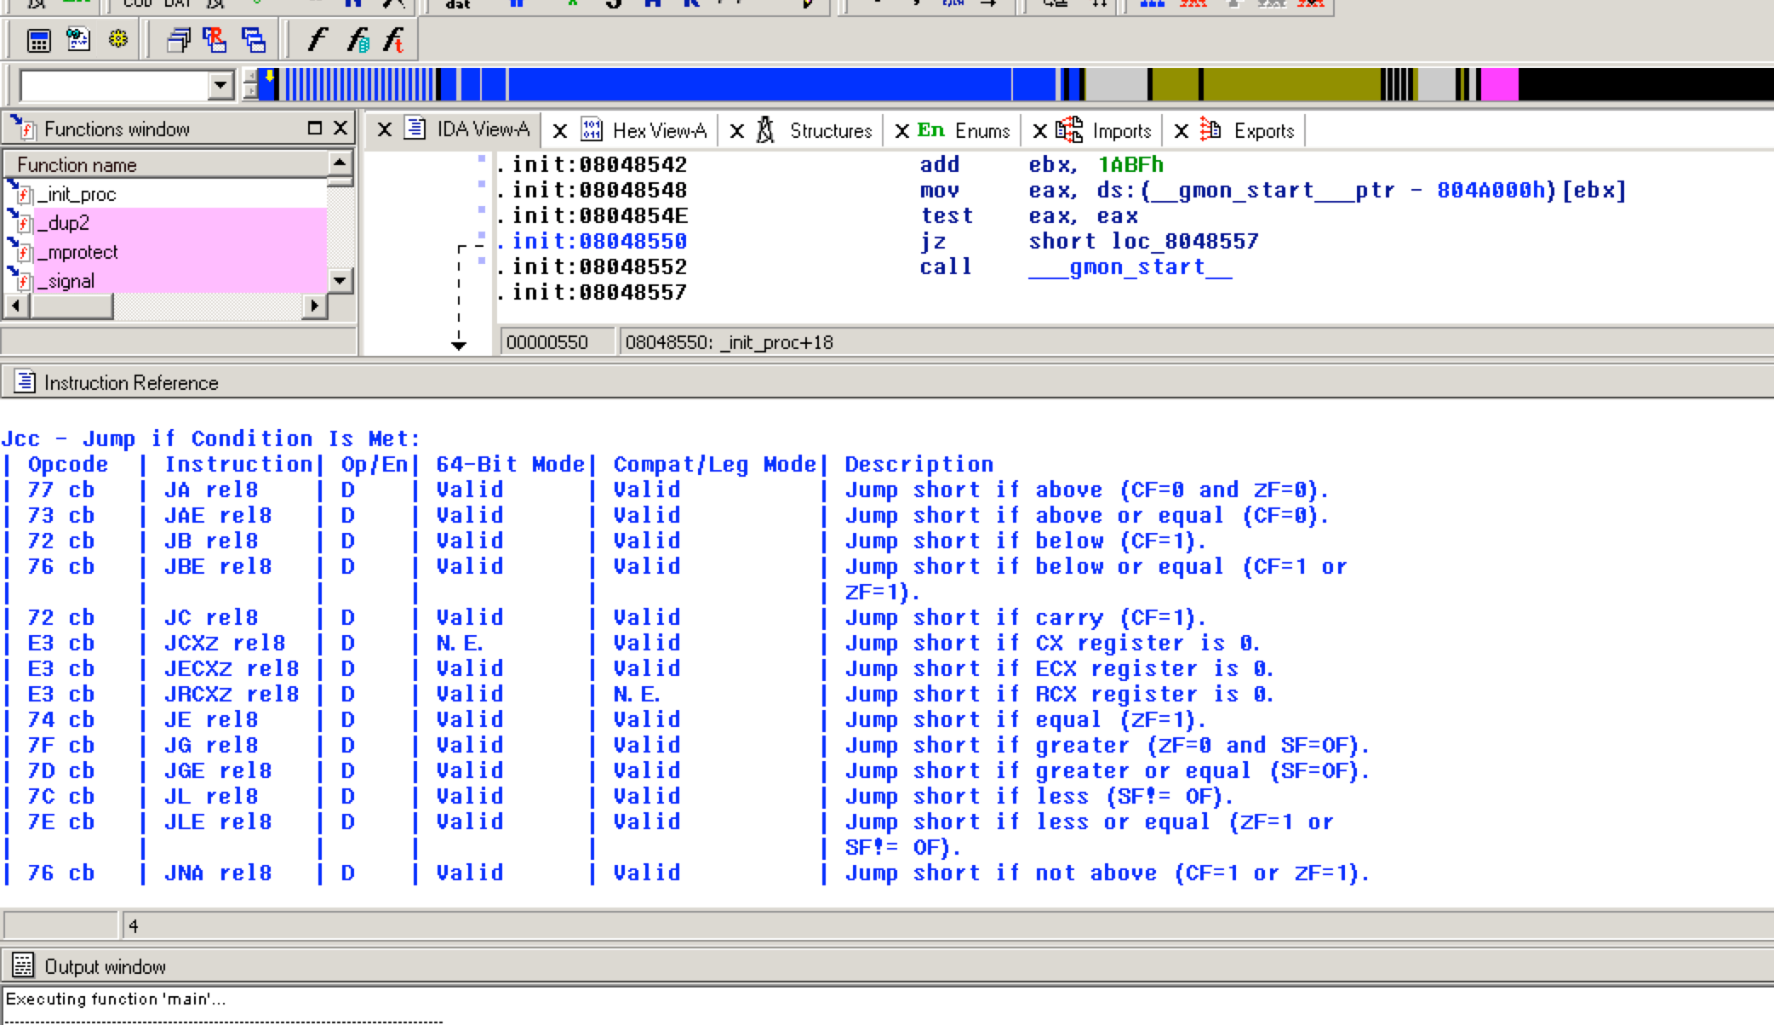This screenshot has width=1774, height=1025.
Task: Click the Instruction Reference panel icon
Action: click(x=23, y=382)
